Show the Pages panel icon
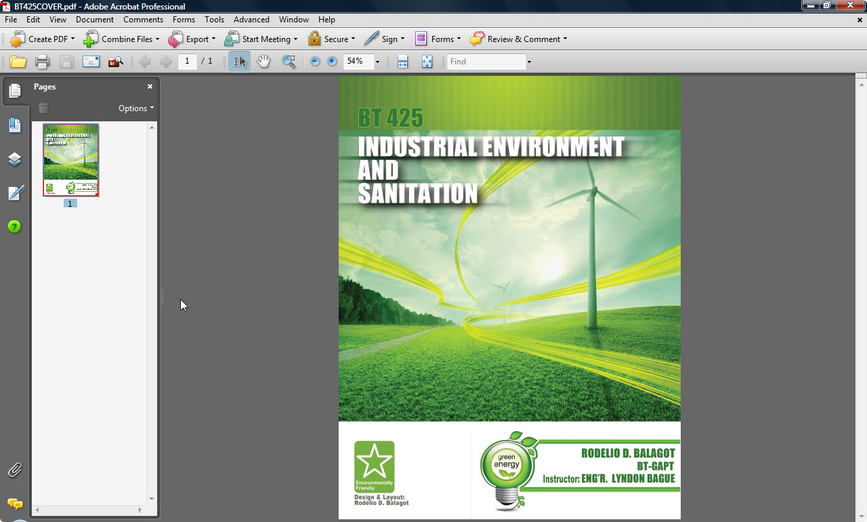Image resolution: width=867 pixels, height=522 pixels. [x=15, y=91]
